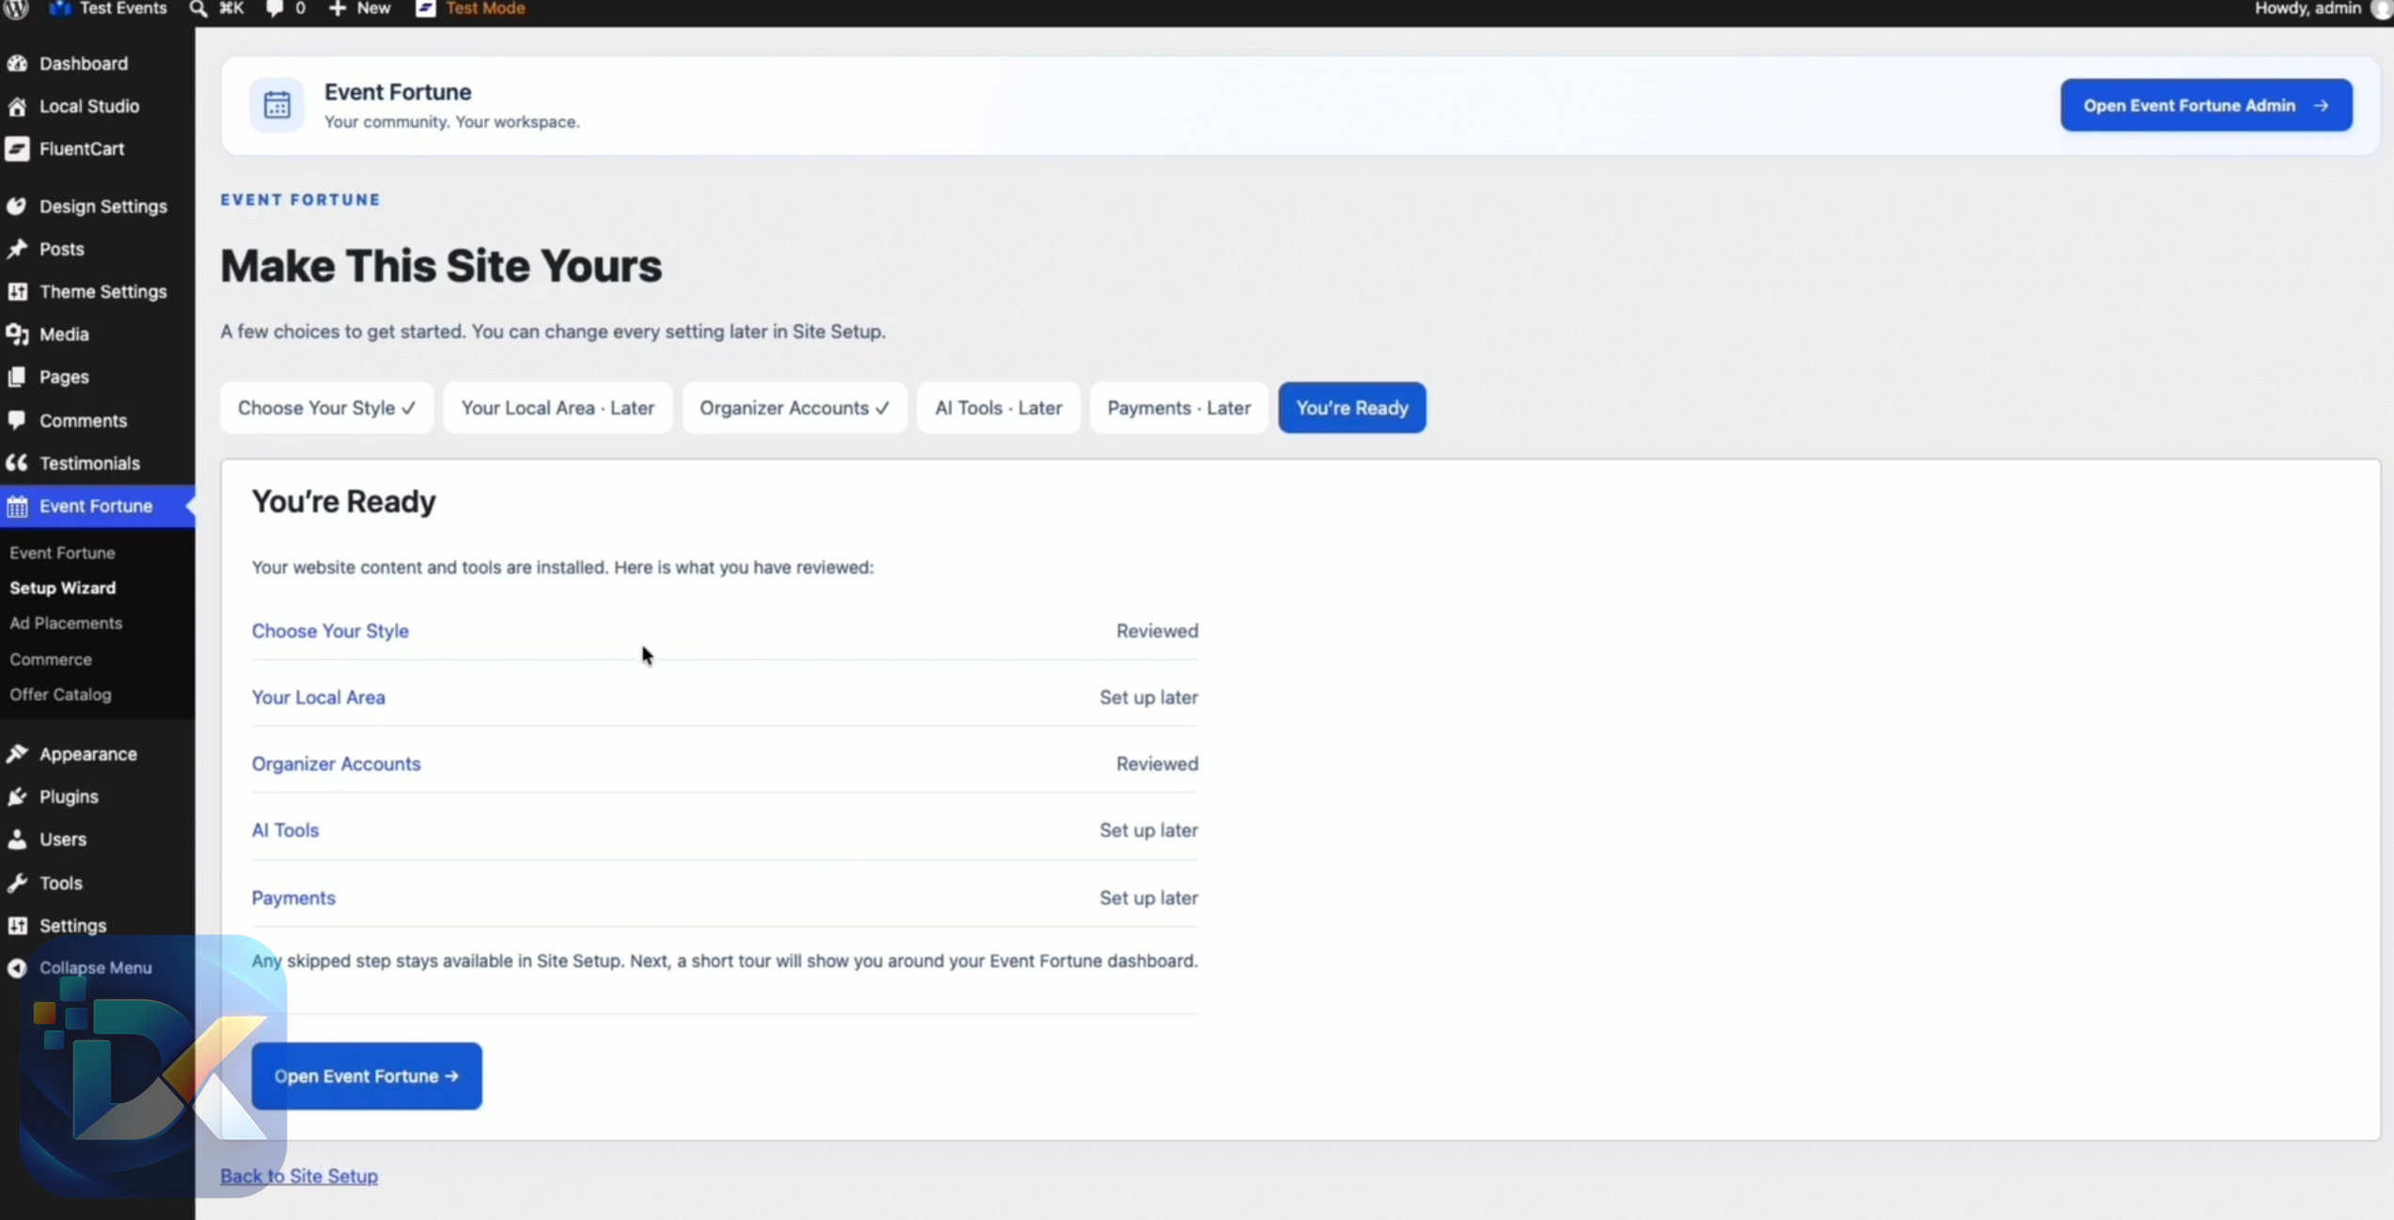
Task: Click the comments bubble icon in the admin bar
Action: [275, 8]
